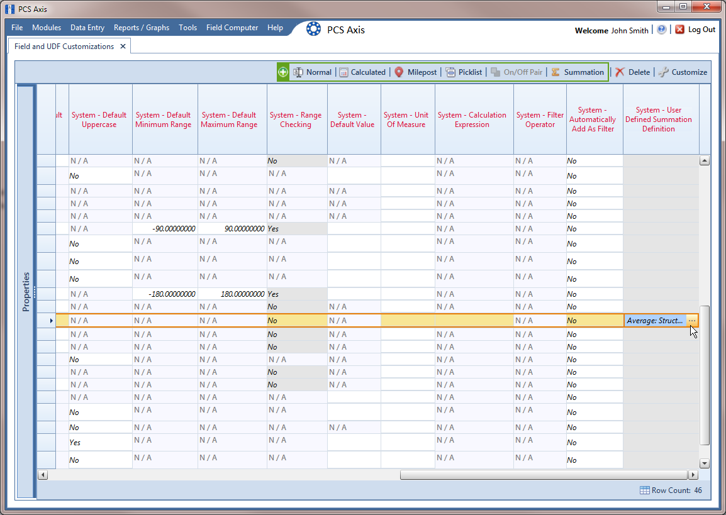Log out of PCS Axis
The width and height of the screenshot is (726, 515).
coord(695,30)
